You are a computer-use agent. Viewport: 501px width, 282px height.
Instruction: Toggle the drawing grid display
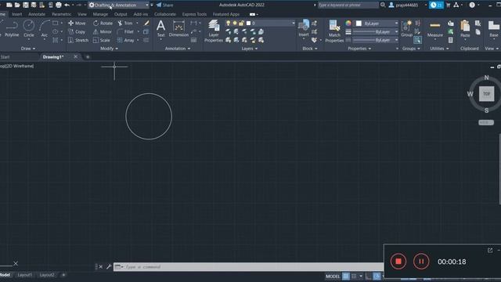click(x=346, y=277)
